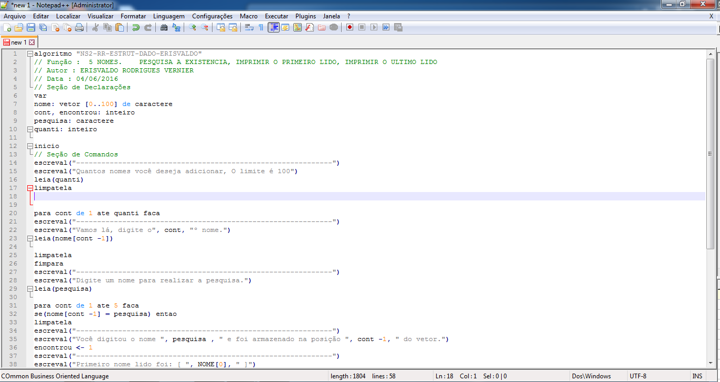Print the document using the printer icon
This screenshot has width=720, height=382.
pos(79,27)
